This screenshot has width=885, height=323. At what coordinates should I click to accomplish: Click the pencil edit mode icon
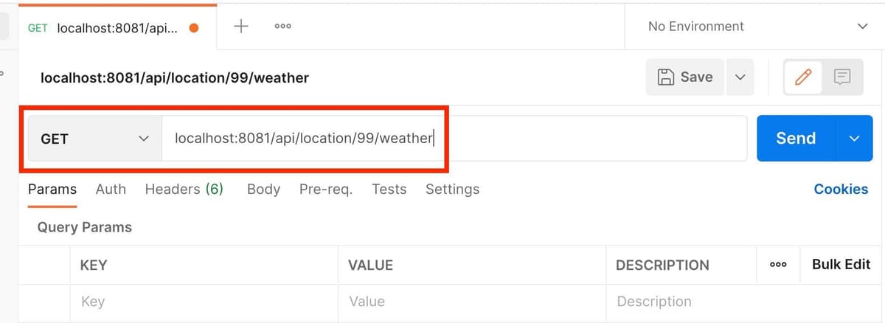click(x=804, y=77)
